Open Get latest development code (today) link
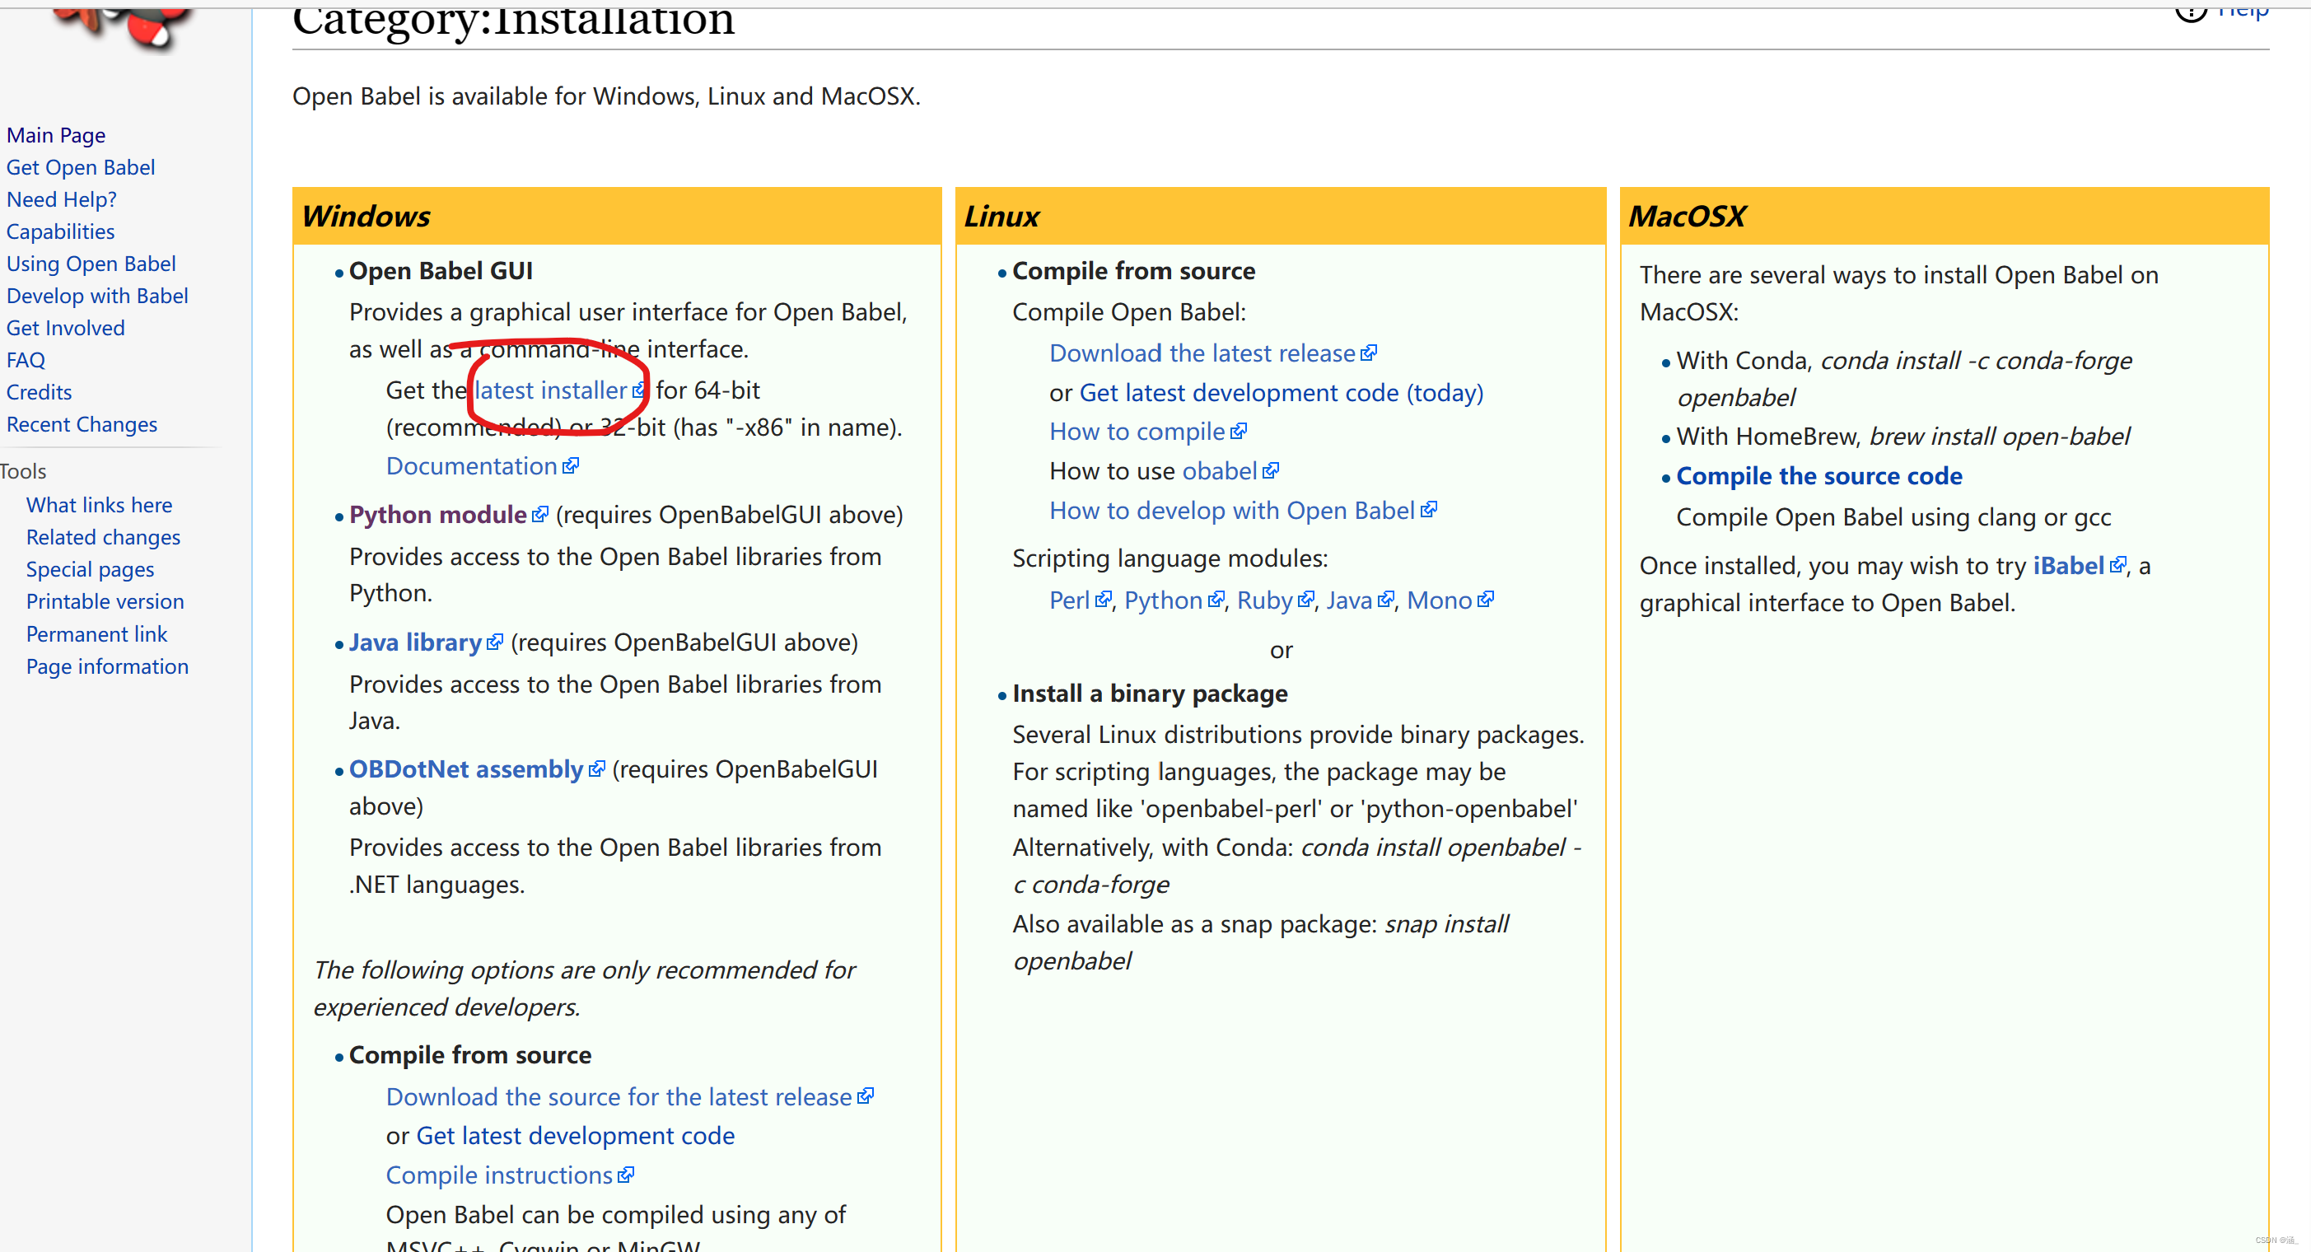 click(1280, 392)
